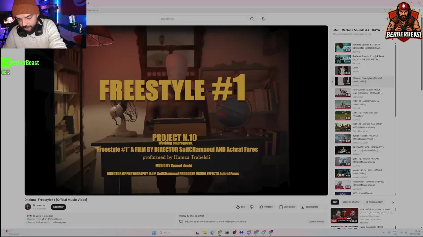Image resolution: width=423 pixels, height=237 pixels.
Task: Dislike the video with the thumbs-down icon
Action: [x=252, y=207]
